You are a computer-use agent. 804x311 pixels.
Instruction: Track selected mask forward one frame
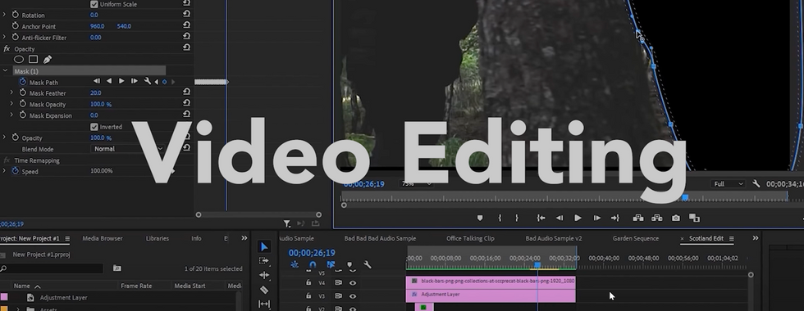point(135,81)
